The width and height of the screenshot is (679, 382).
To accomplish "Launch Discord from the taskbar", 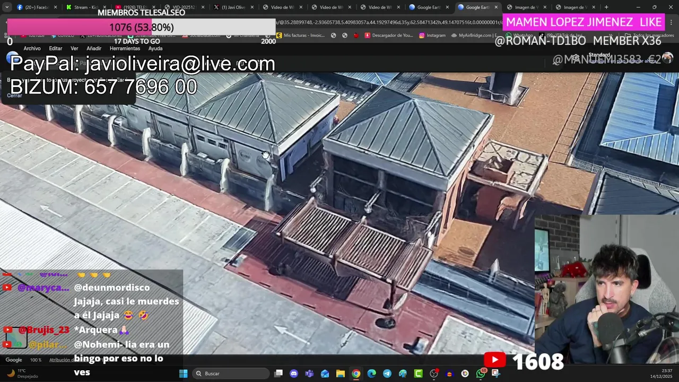I will pos(294,374).
